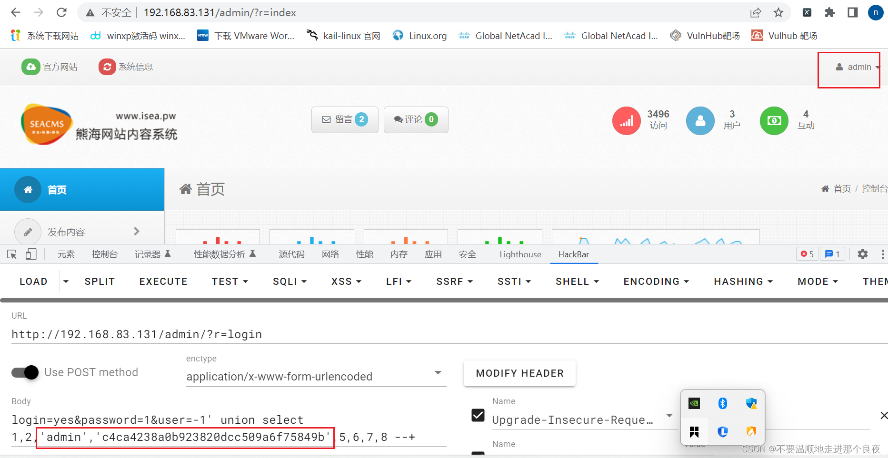Image resolution: width=888 pixels, height=458 pixels.
Task: Open the SSRF dropdown in HackBar
Action: [x=454, y=282]
